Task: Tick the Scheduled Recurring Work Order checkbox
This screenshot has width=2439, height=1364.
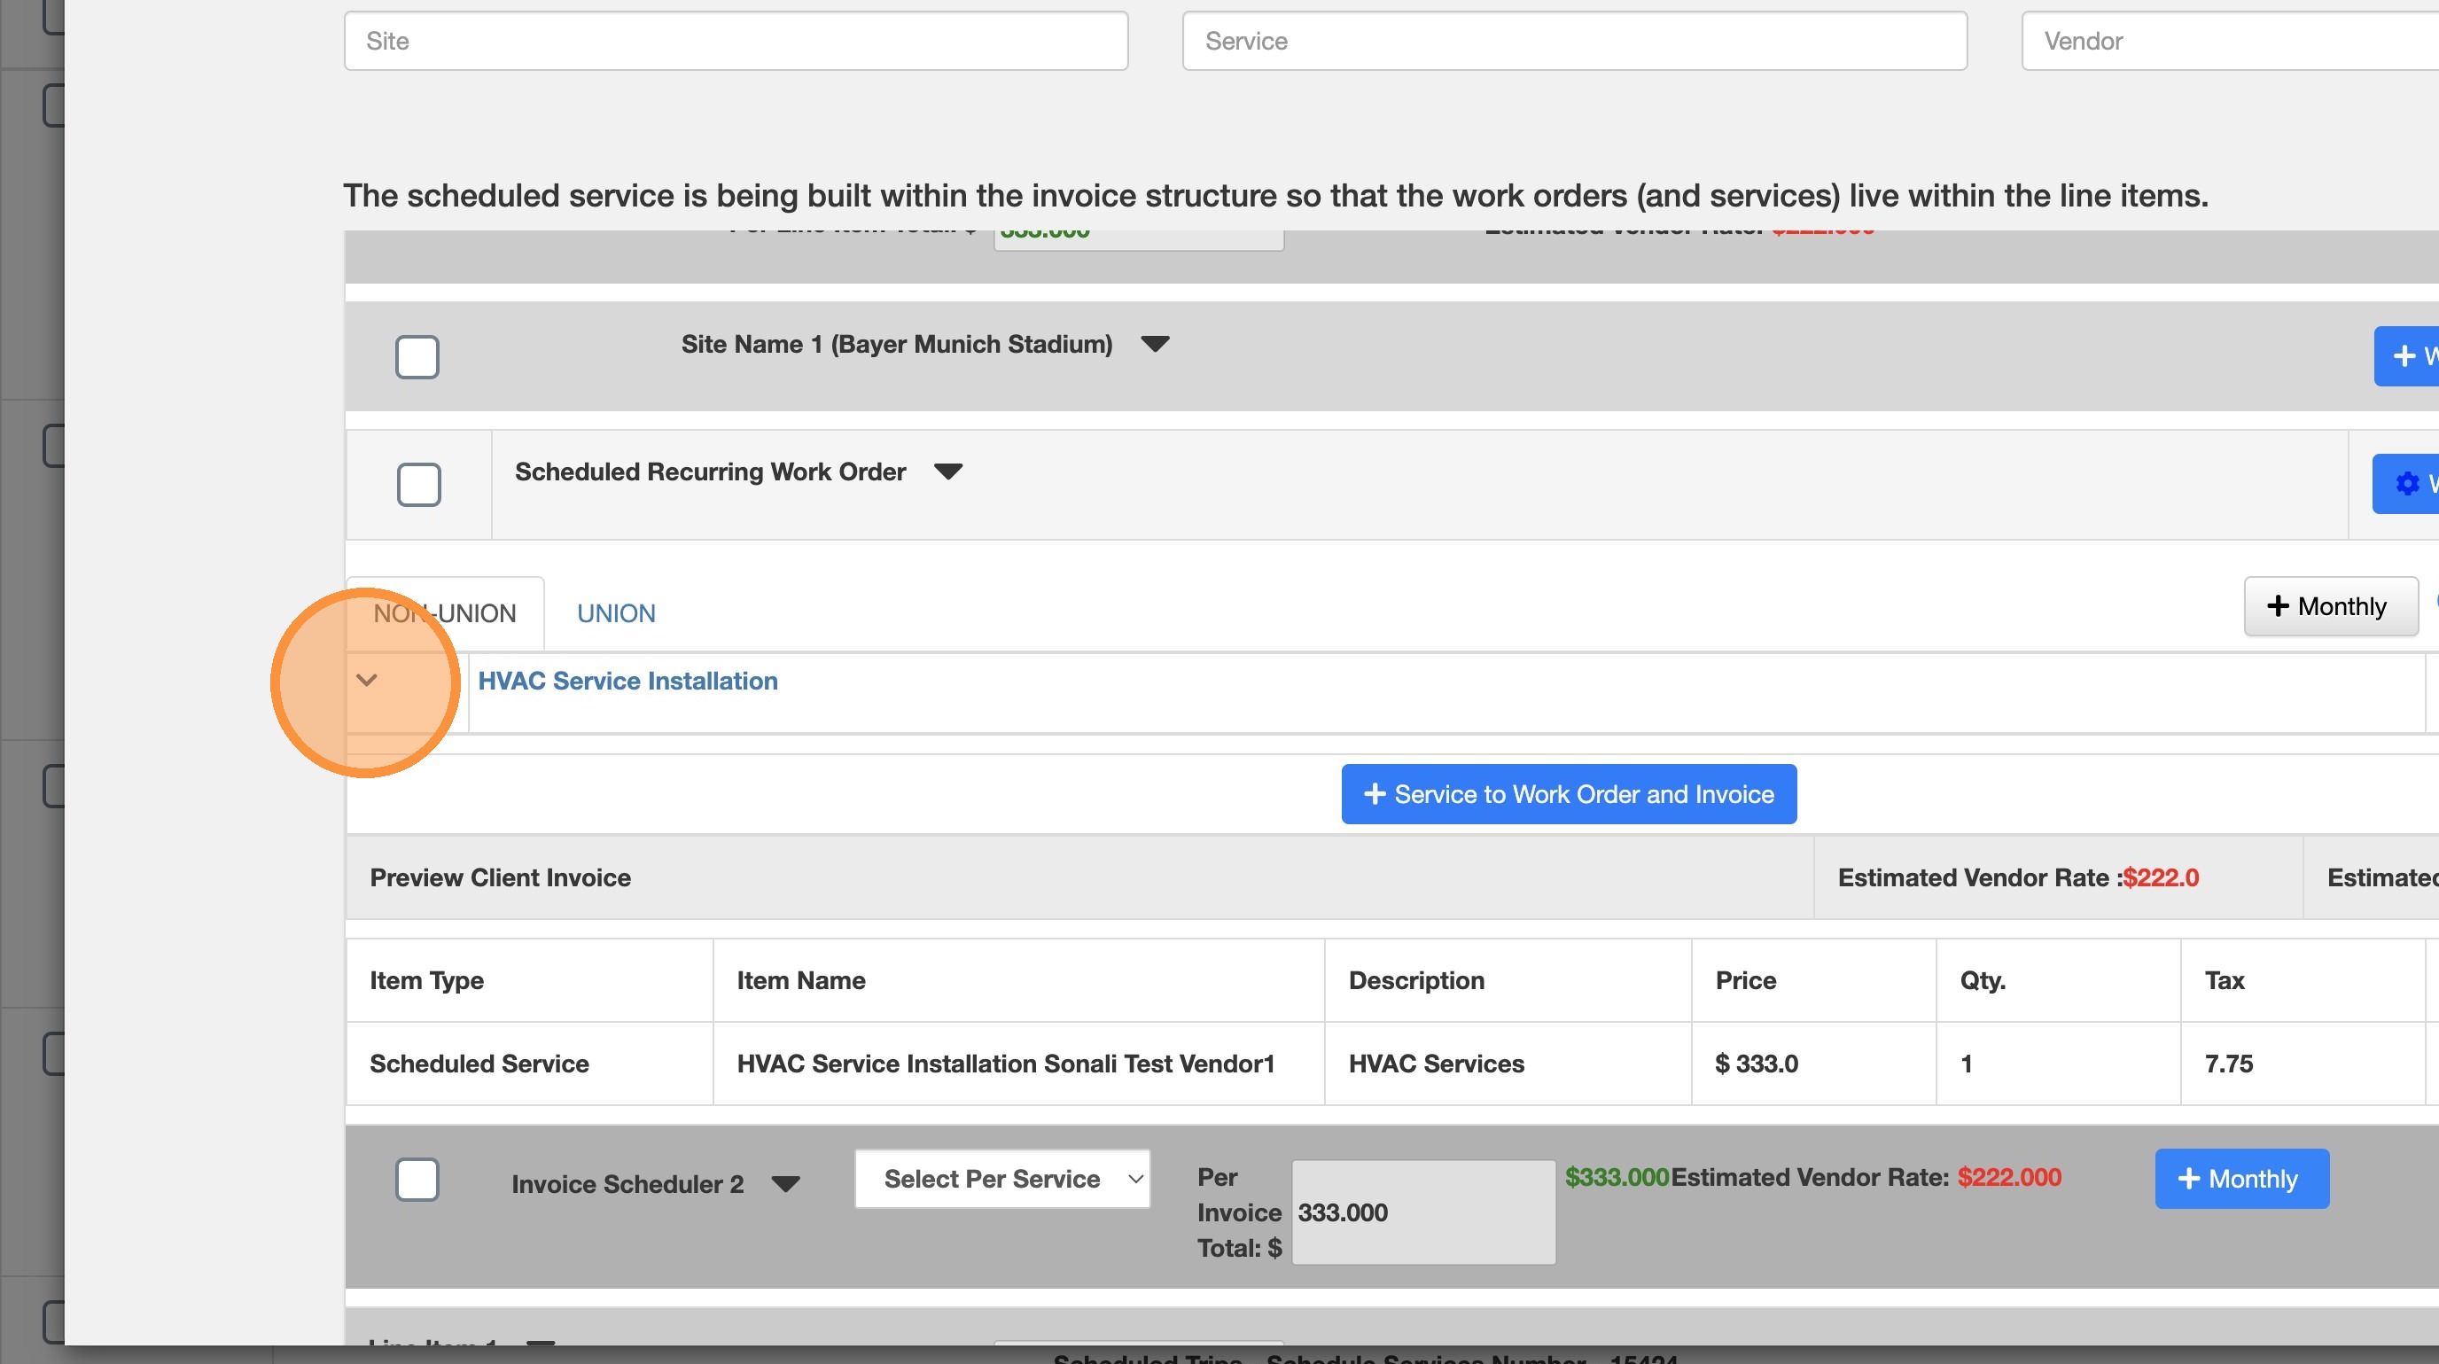Action: point(418,485)
